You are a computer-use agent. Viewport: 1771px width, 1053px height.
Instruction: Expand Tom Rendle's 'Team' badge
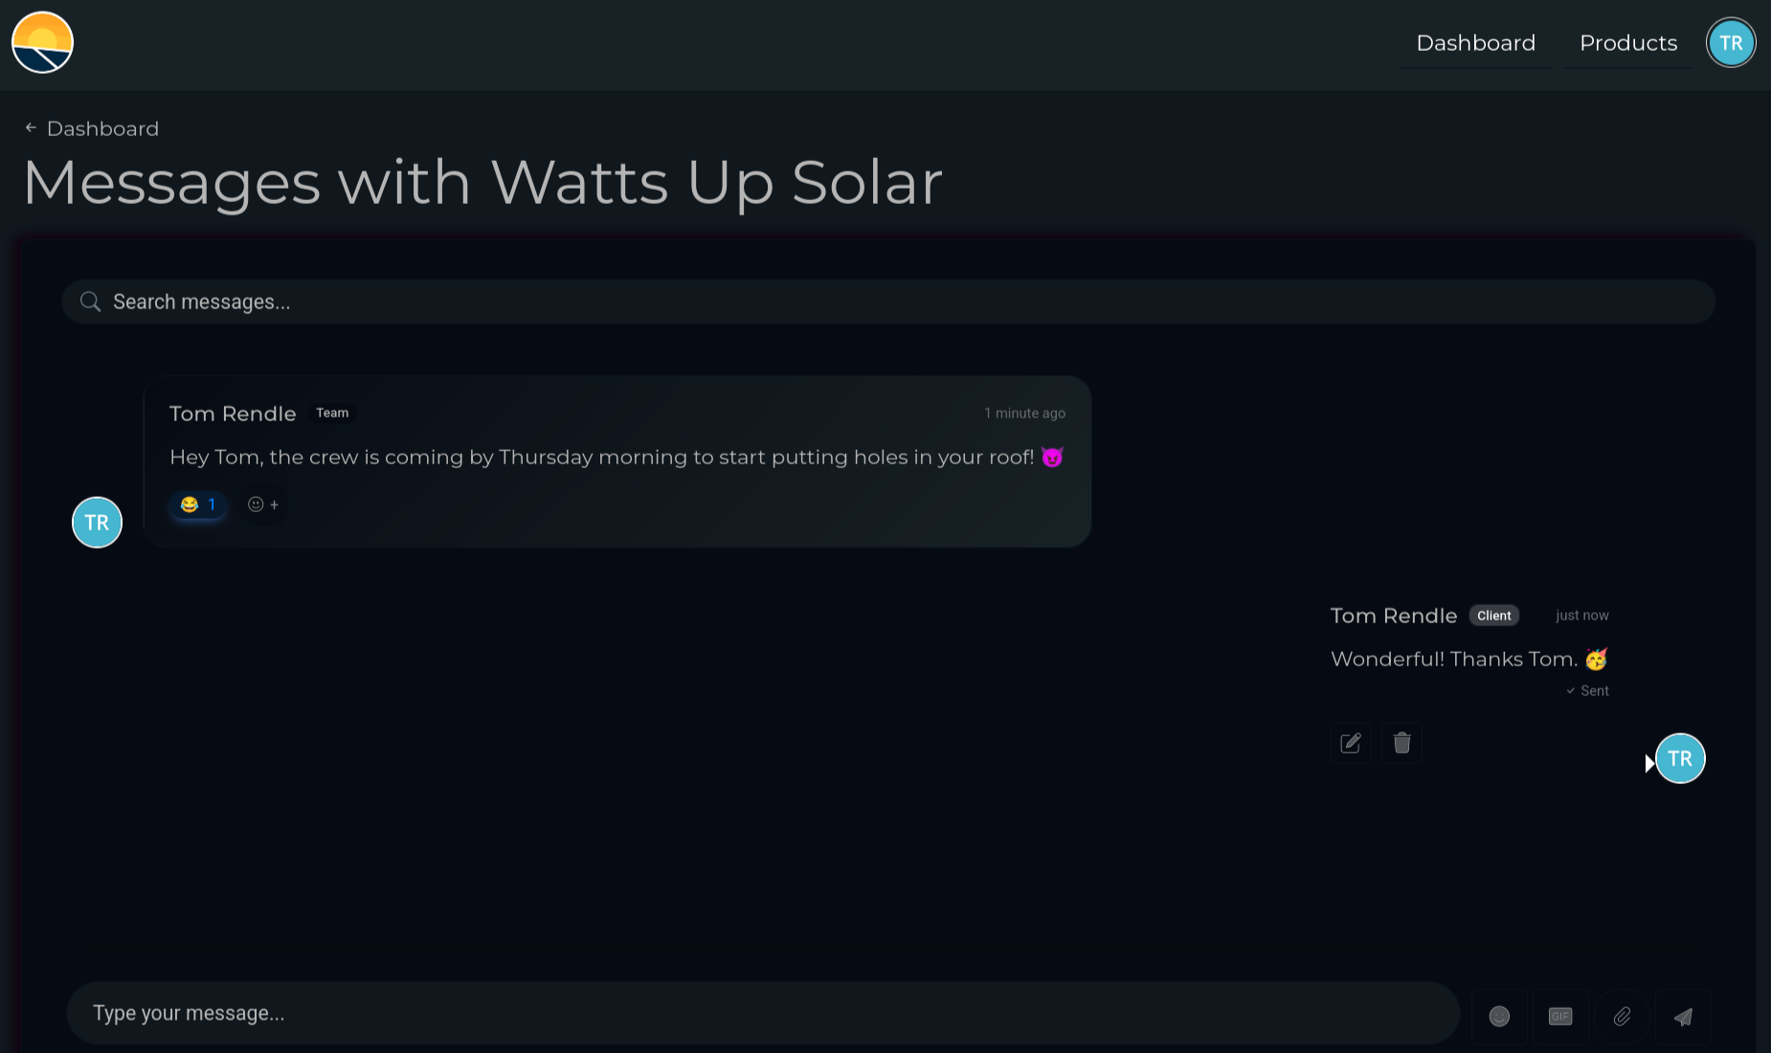tap(332, 413)
